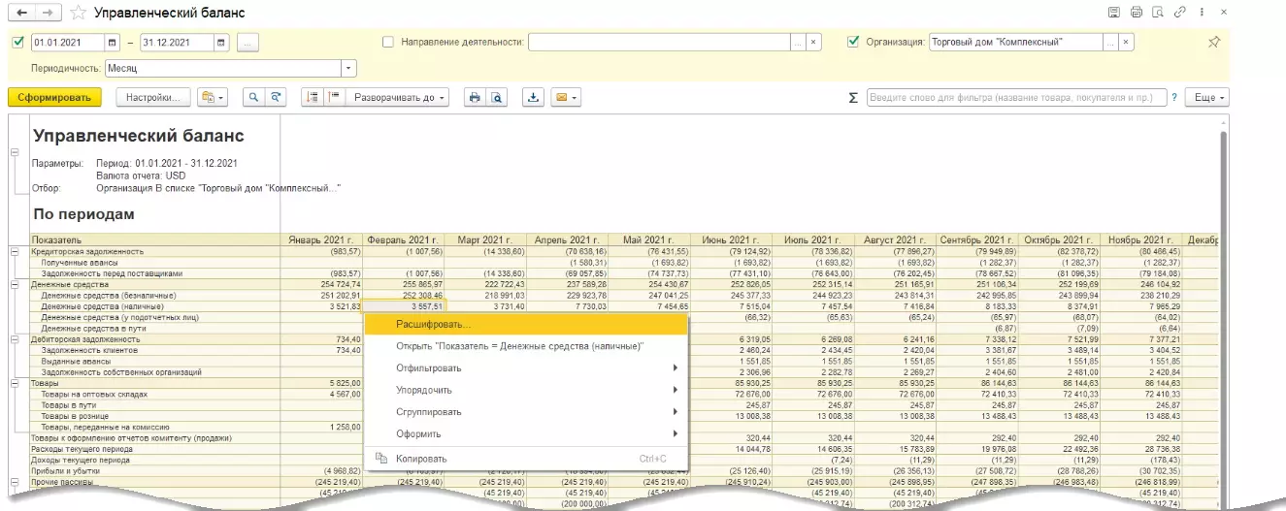Click the Сформировать button
This screenshot has width=1286, height=511.
click(54, 98)
